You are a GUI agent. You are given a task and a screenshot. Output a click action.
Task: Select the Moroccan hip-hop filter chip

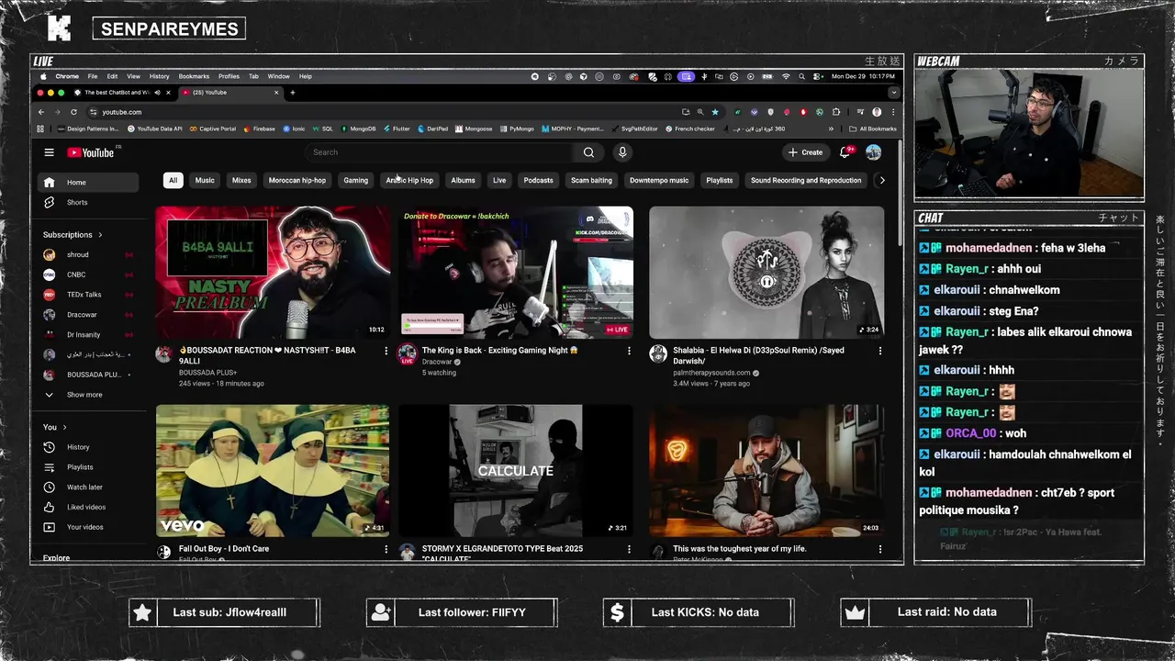tap(297, 180)
